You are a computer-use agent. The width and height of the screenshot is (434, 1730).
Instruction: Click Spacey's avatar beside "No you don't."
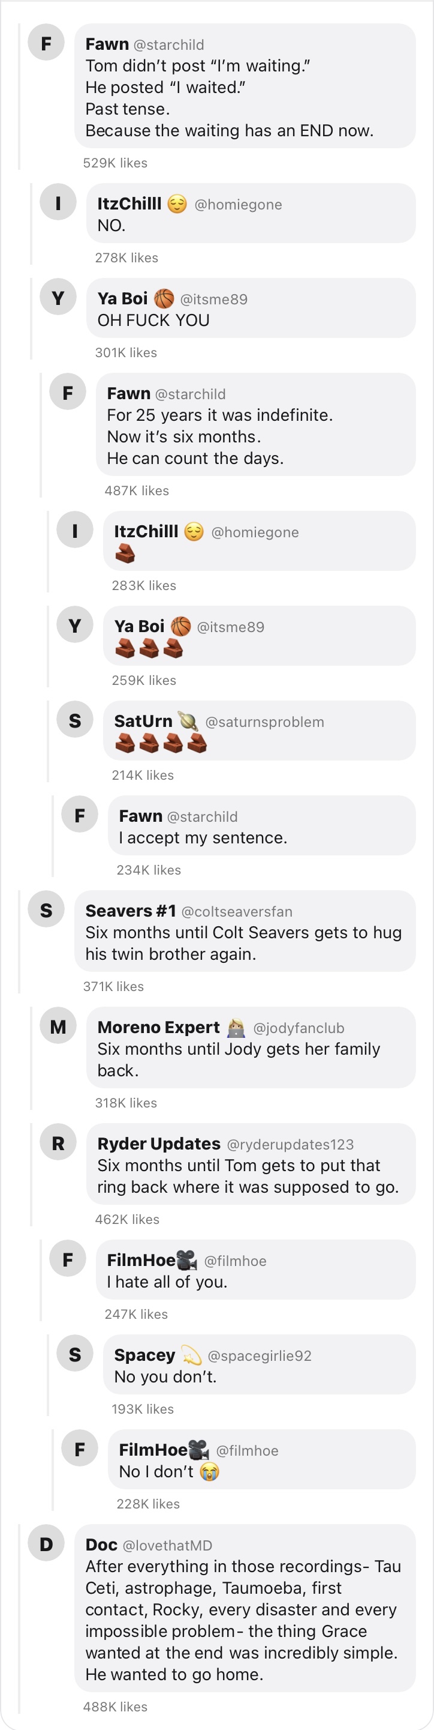pos(75,1353)
